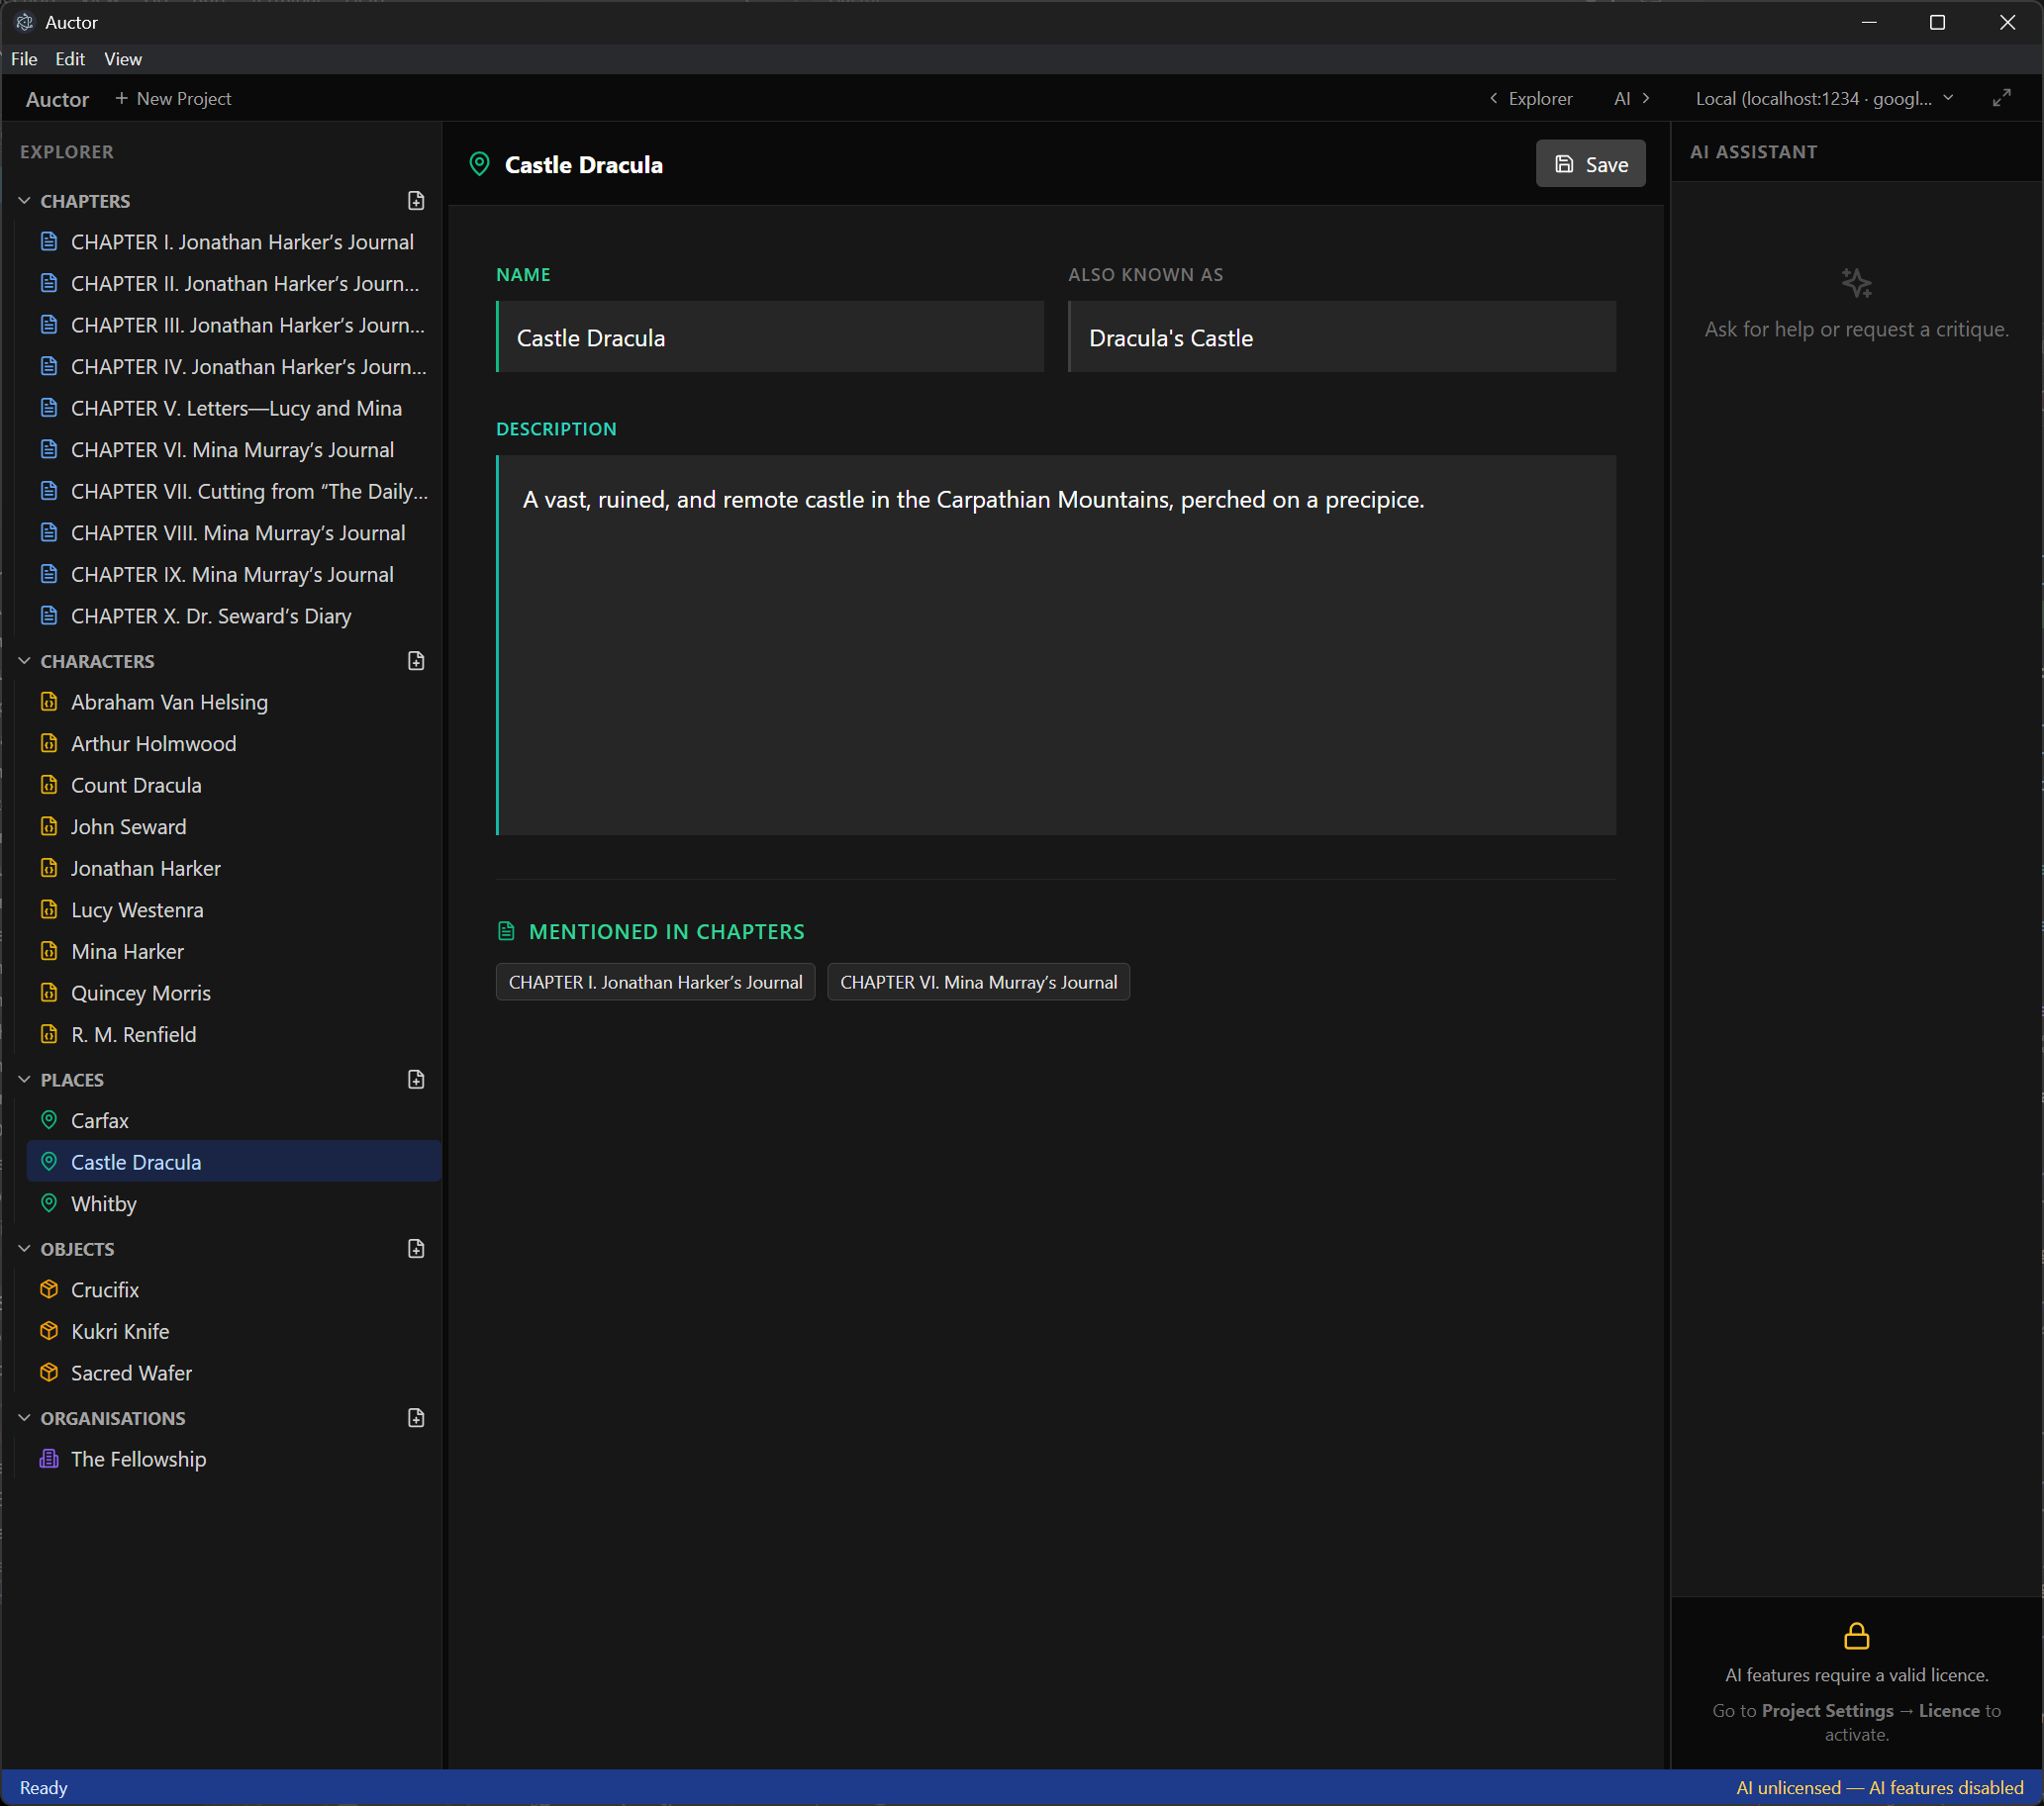
Task: Click the character icon beside Abraham Van Helsing
Action: [x=48, y=701]
